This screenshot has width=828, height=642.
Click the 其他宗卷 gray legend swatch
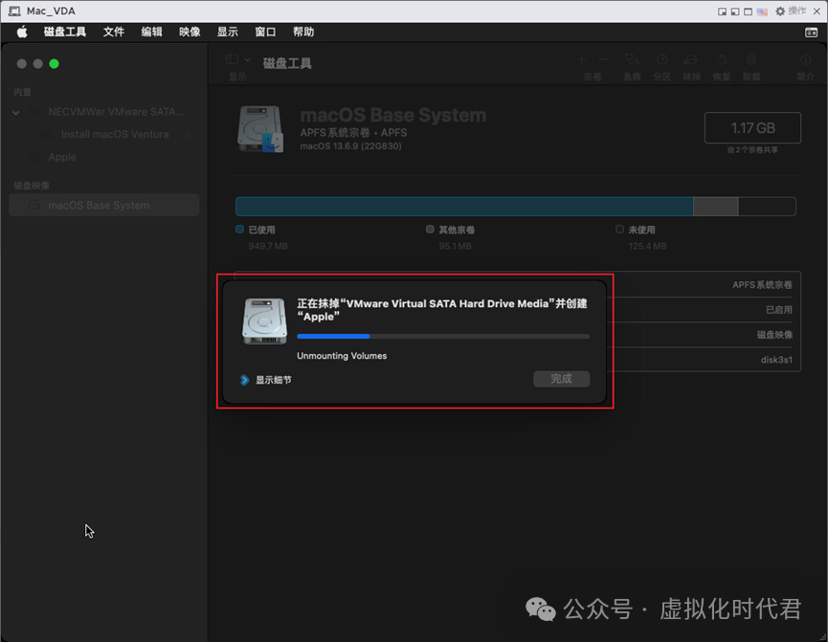(x=430, y=229)
